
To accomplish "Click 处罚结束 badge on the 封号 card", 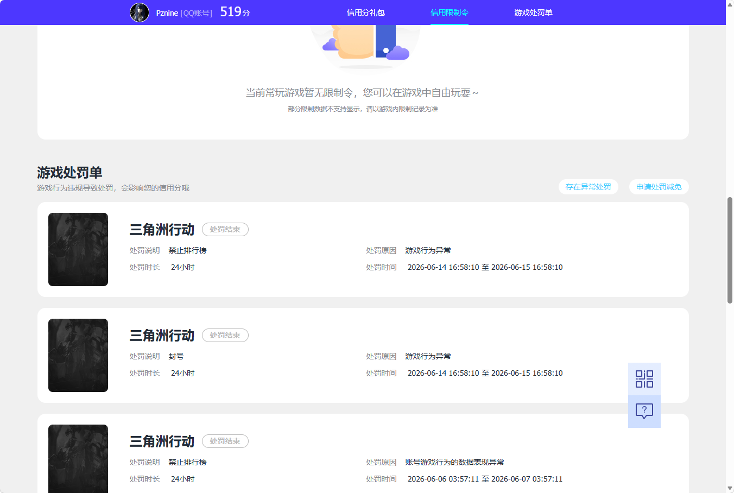I will [225, 336].
